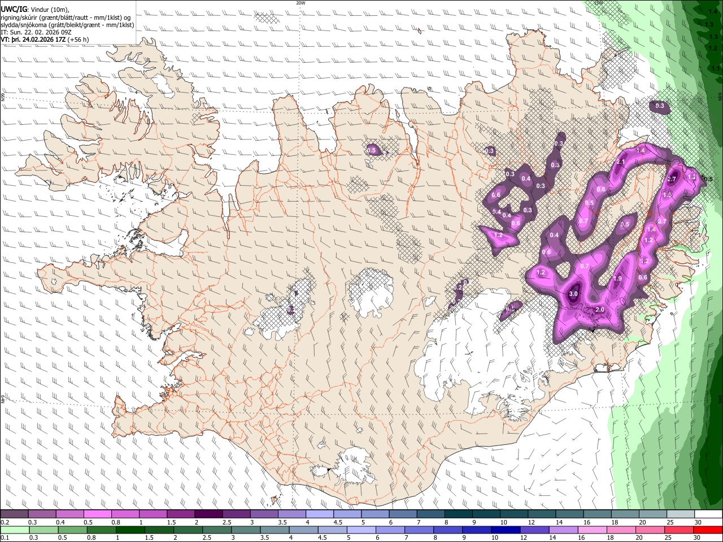Click the black 1.1 label in green rain band
Screen dimensions: 723x542
pyautogui.click(x=716, y=68)
